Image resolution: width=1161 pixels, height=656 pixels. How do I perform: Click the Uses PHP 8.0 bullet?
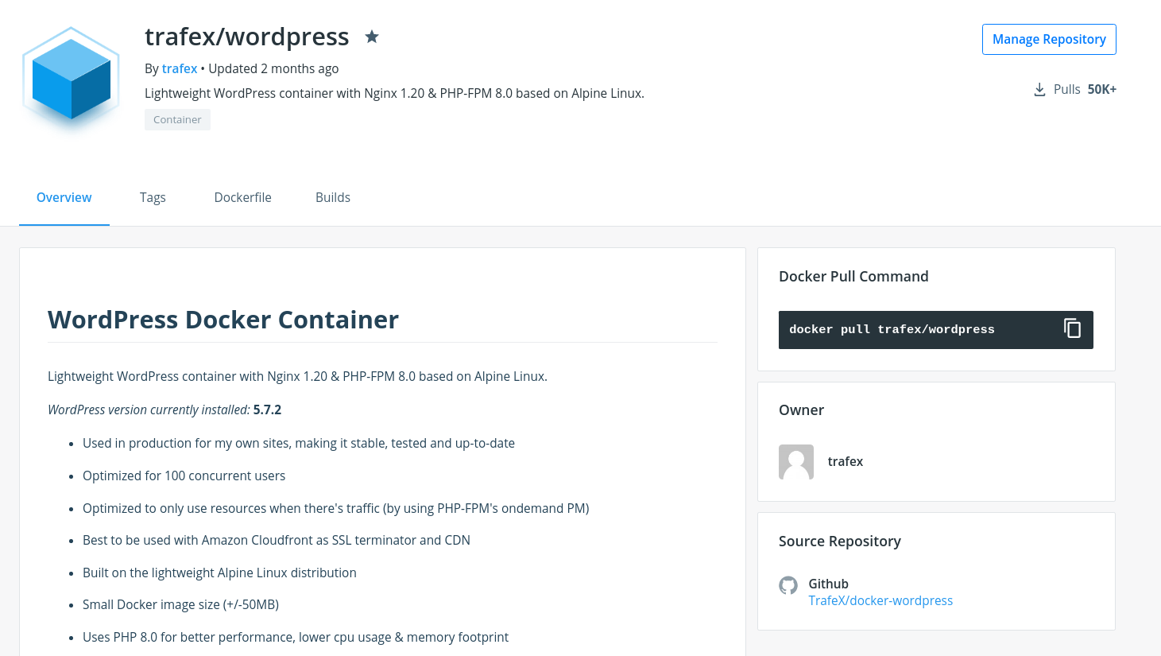[296, 637]
